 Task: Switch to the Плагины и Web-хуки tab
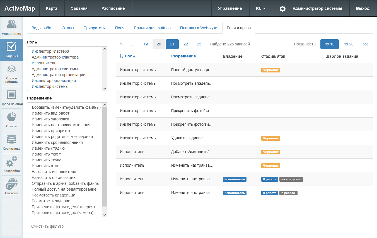tap(199, 28)
